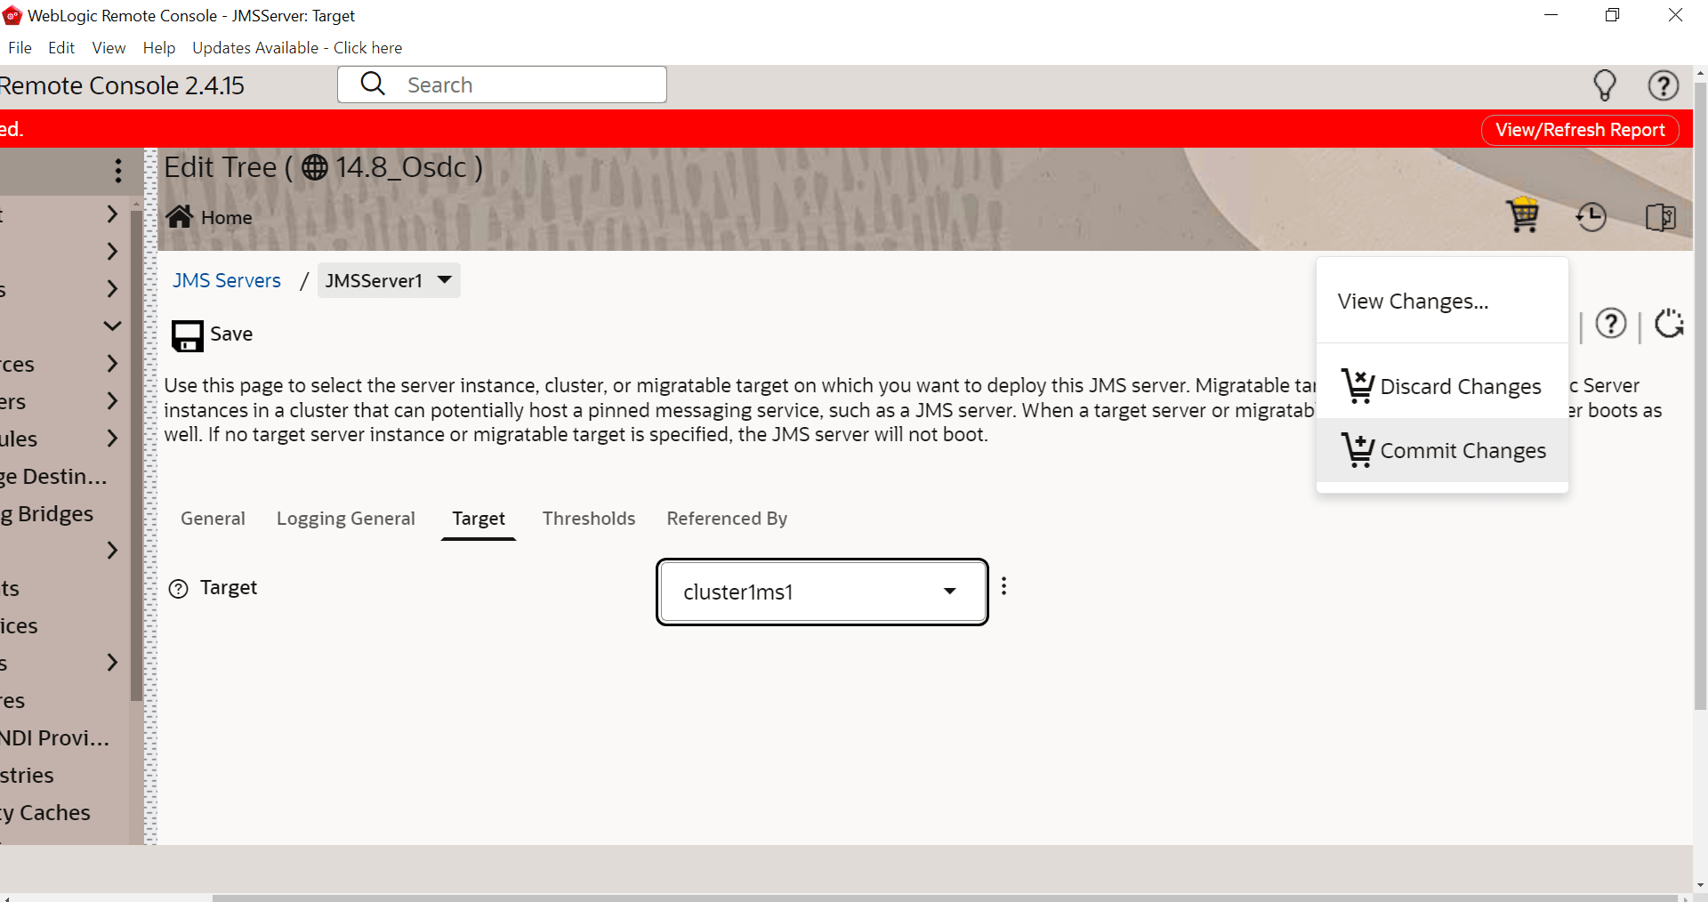Click the View/Refresh Report button
Screen dimensions: 1708x902
(1580, 130)
